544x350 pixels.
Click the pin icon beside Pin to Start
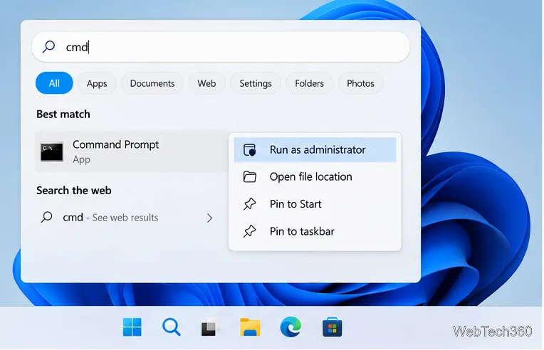249,203
